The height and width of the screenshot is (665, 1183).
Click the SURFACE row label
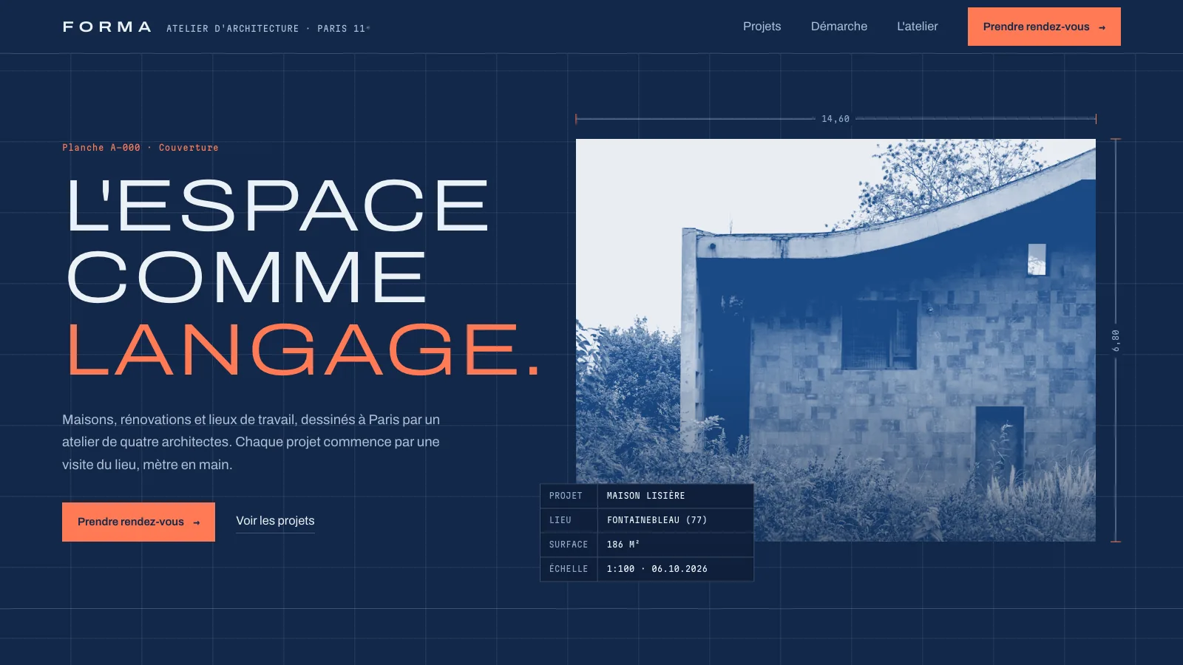(x=569, y=545)
